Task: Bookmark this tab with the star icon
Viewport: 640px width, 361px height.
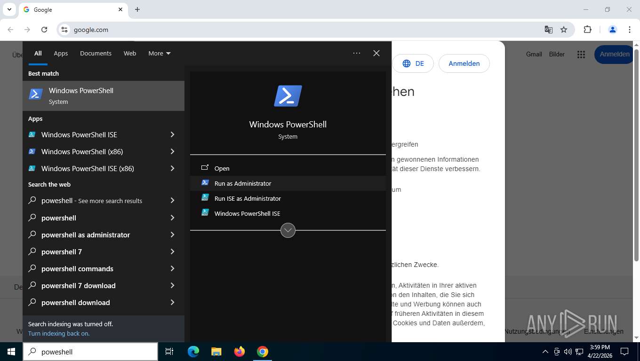Action: tap(564, 30)
